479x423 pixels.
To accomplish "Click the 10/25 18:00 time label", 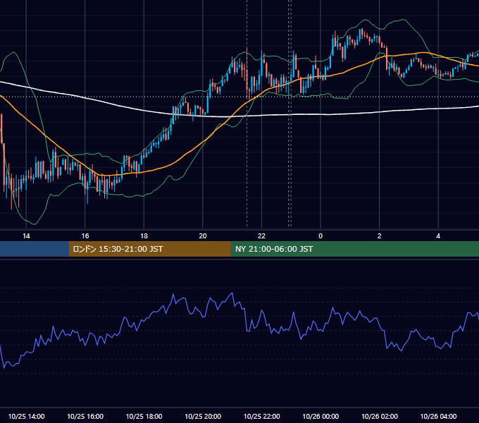I will click(x=144, y=416).
